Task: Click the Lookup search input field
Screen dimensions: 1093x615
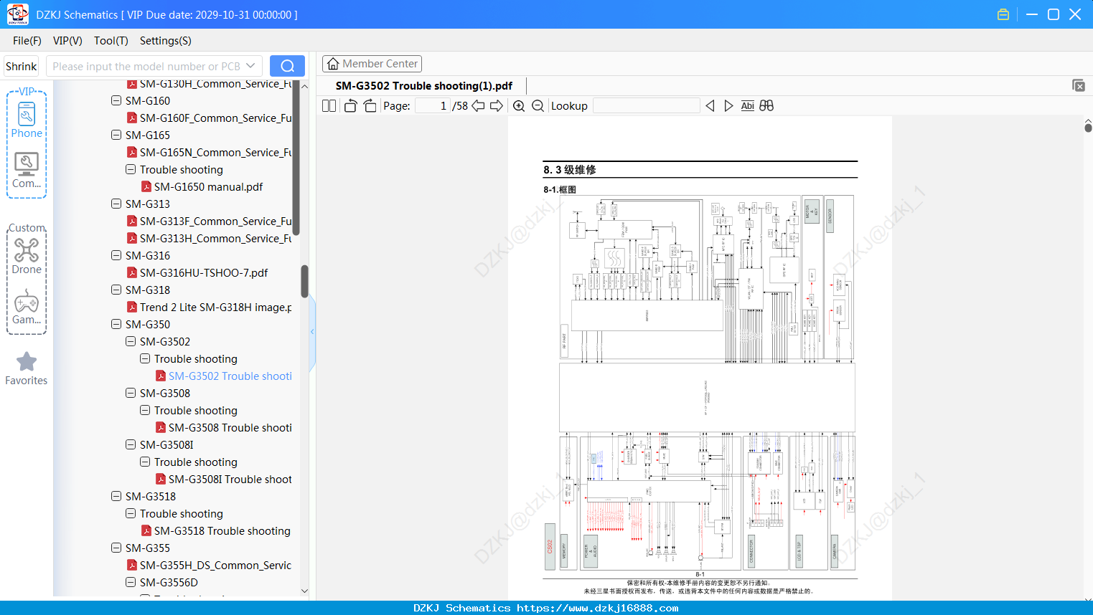Action: (x=647, y=106)
